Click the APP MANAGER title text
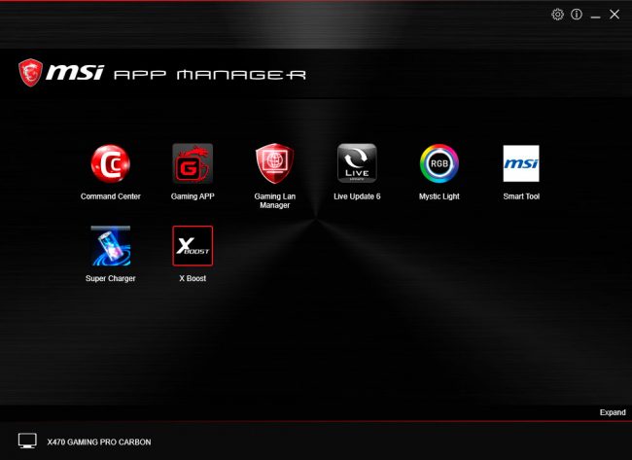 click(x=210, y=75)
